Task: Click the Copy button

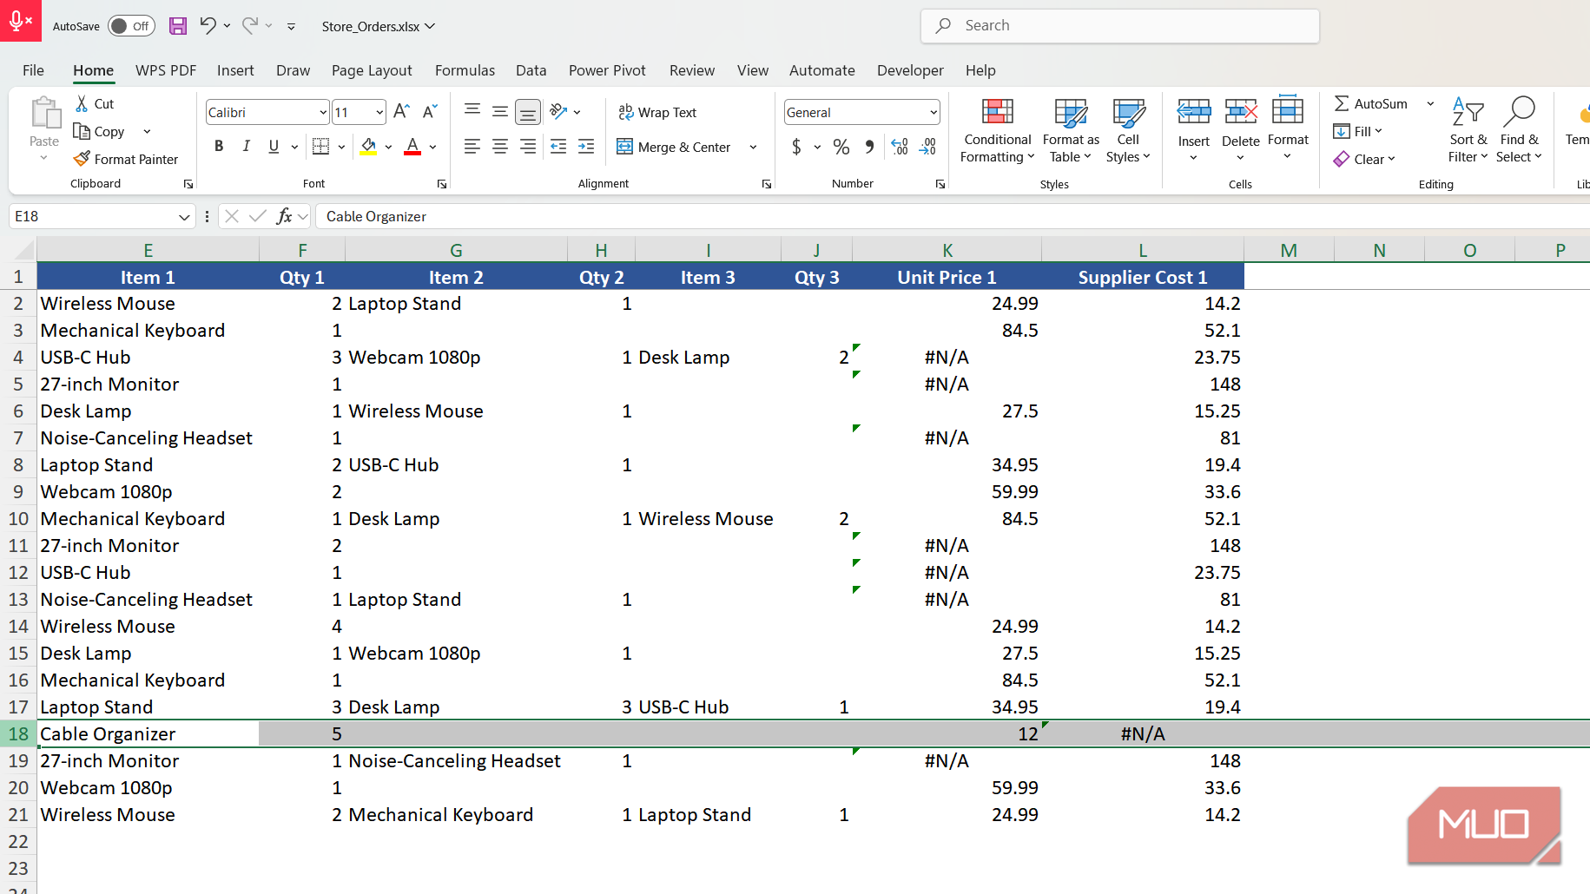Action: (100, 131)
